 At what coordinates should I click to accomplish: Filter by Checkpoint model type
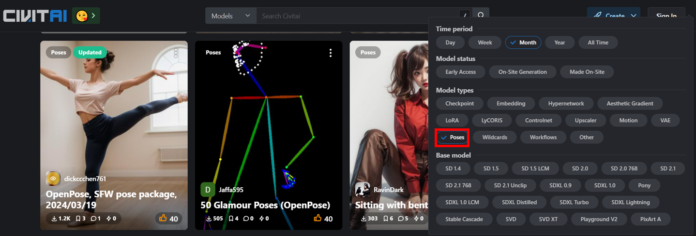tap(459, 103)
